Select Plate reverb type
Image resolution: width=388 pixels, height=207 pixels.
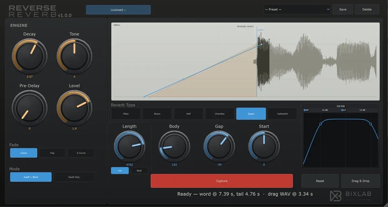coord(126,114)
